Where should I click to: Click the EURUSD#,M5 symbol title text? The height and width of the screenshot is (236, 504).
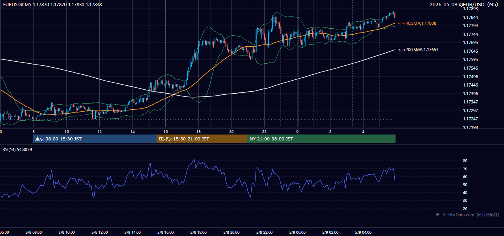(17, 4)
